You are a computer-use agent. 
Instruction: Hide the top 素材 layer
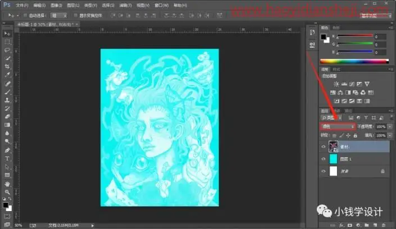click(x=324, y=146)
